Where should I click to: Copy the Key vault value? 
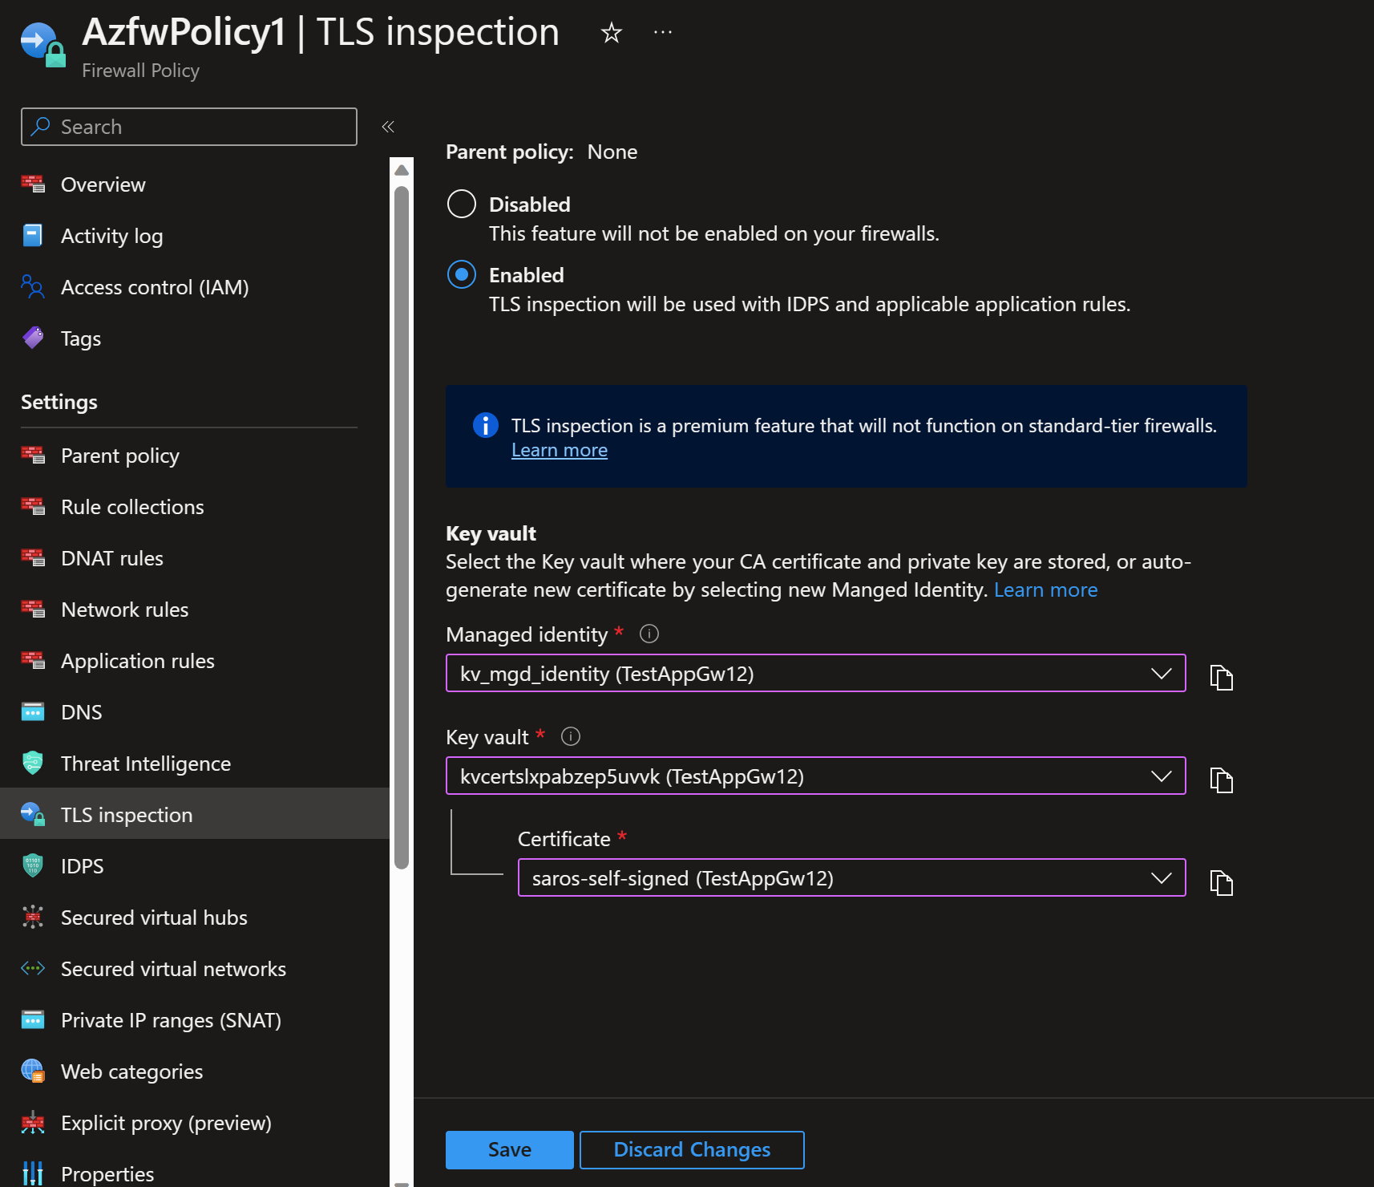[x=1221, y=780]
